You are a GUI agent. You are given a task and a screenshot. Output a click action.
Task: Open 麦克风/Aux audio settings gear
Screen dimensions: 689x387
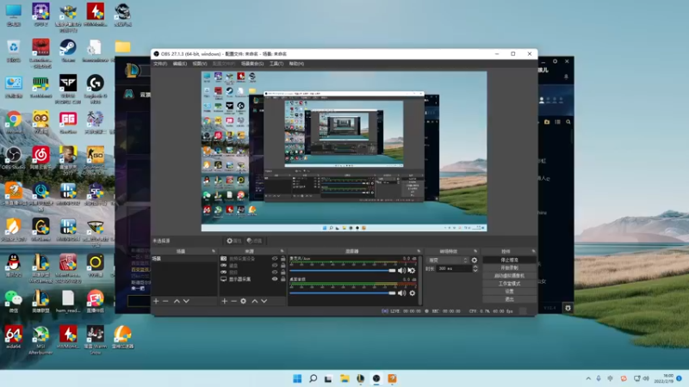tap(412, 271)
